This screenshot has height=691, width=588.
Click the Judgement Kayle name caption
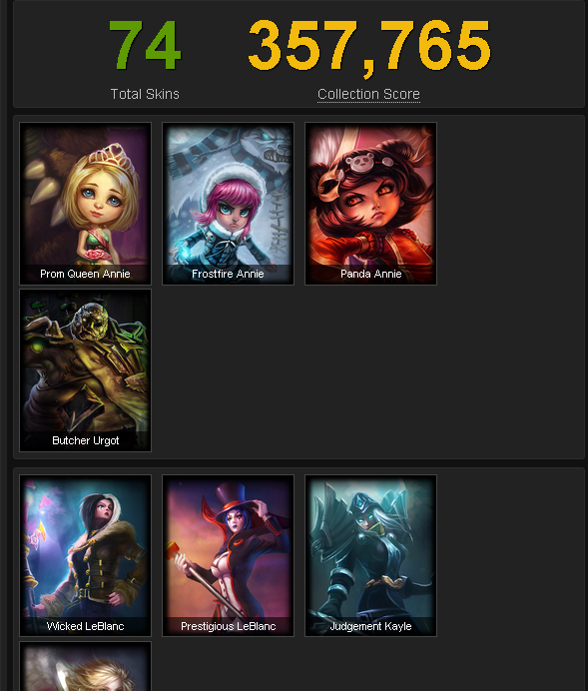[370, 626]
